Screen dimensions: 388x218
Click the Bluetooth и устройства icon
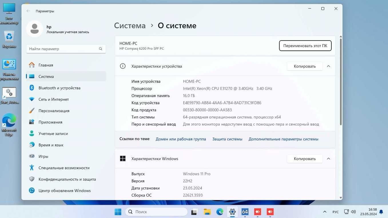(32, 88)
